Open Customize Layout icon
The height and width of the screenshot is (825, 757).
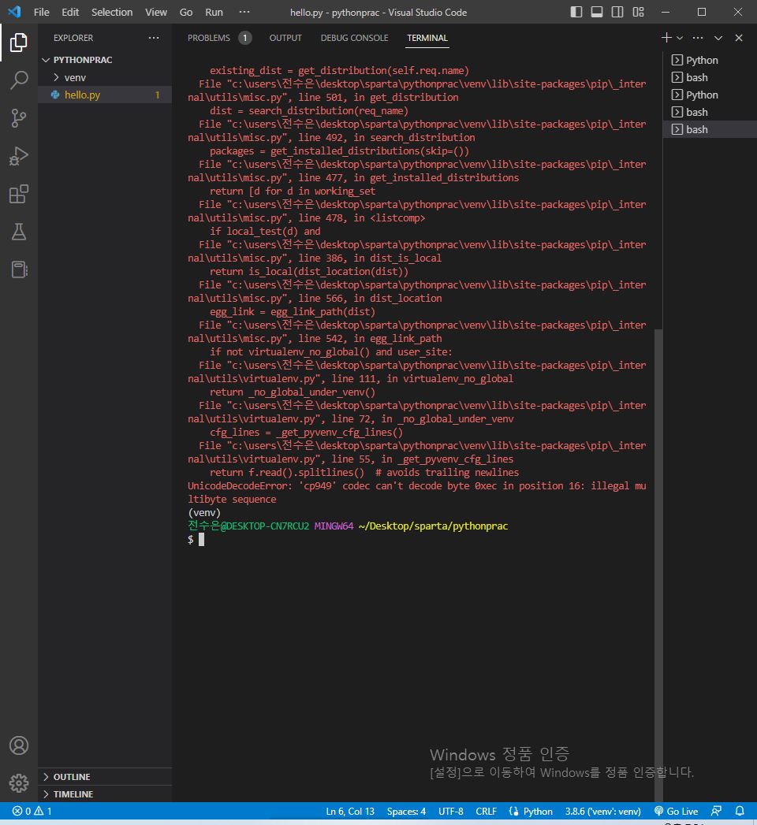click(x=638, y=12)
